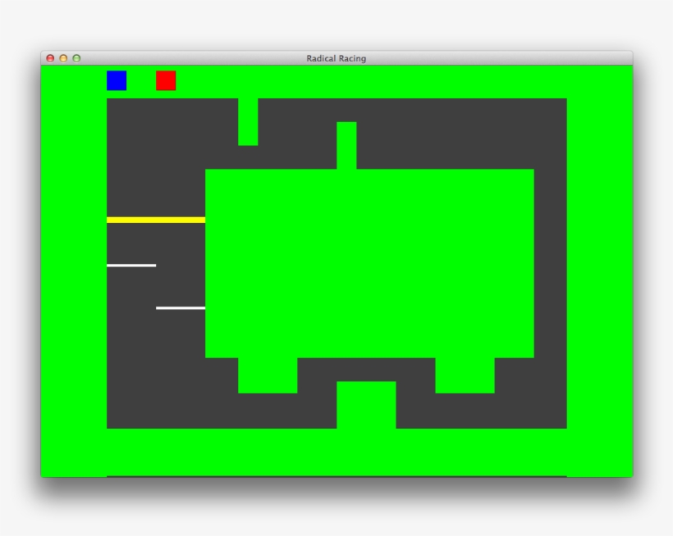The height and width of the screenshot is (536, 673).
Task: Minimize the Radical Racing window
Action: pyautogui.click(x=63, y=58)
